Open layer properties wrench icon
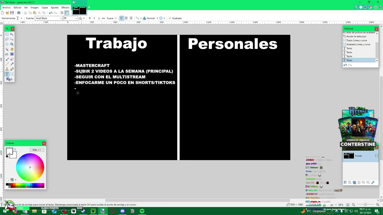 point(373,182)
